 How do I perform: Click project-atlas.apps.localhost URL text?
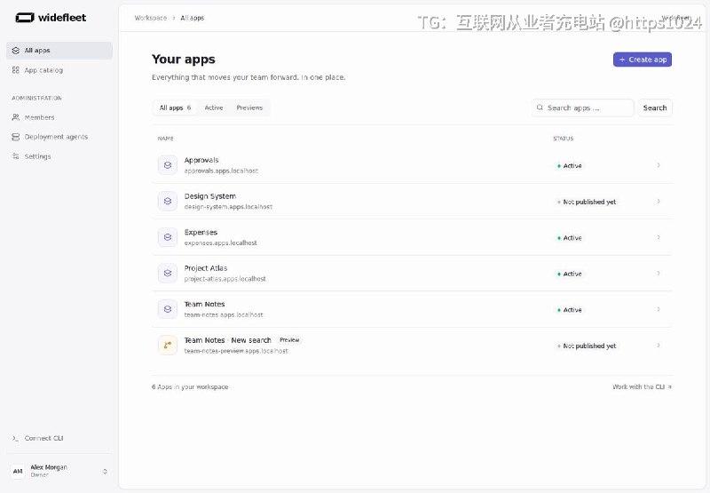[225, 279]
